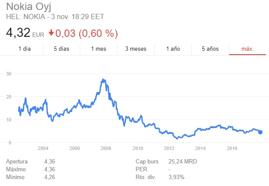Click the blue endpoint dot on the chart
269x186 pixels.
(260, 132)
